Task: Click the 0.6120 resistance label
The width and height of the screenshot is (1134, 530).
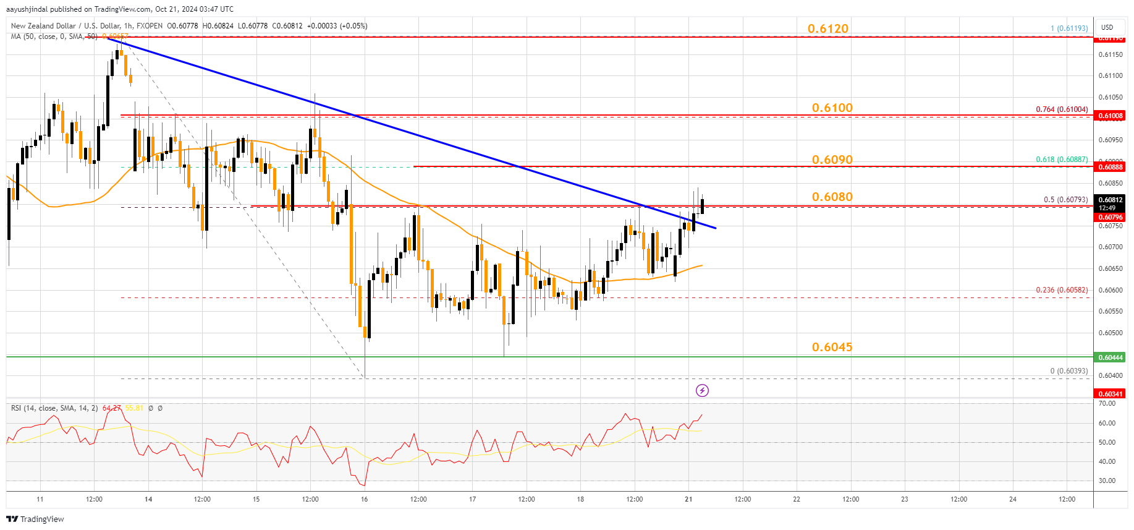Action: (x=828, y=28)
